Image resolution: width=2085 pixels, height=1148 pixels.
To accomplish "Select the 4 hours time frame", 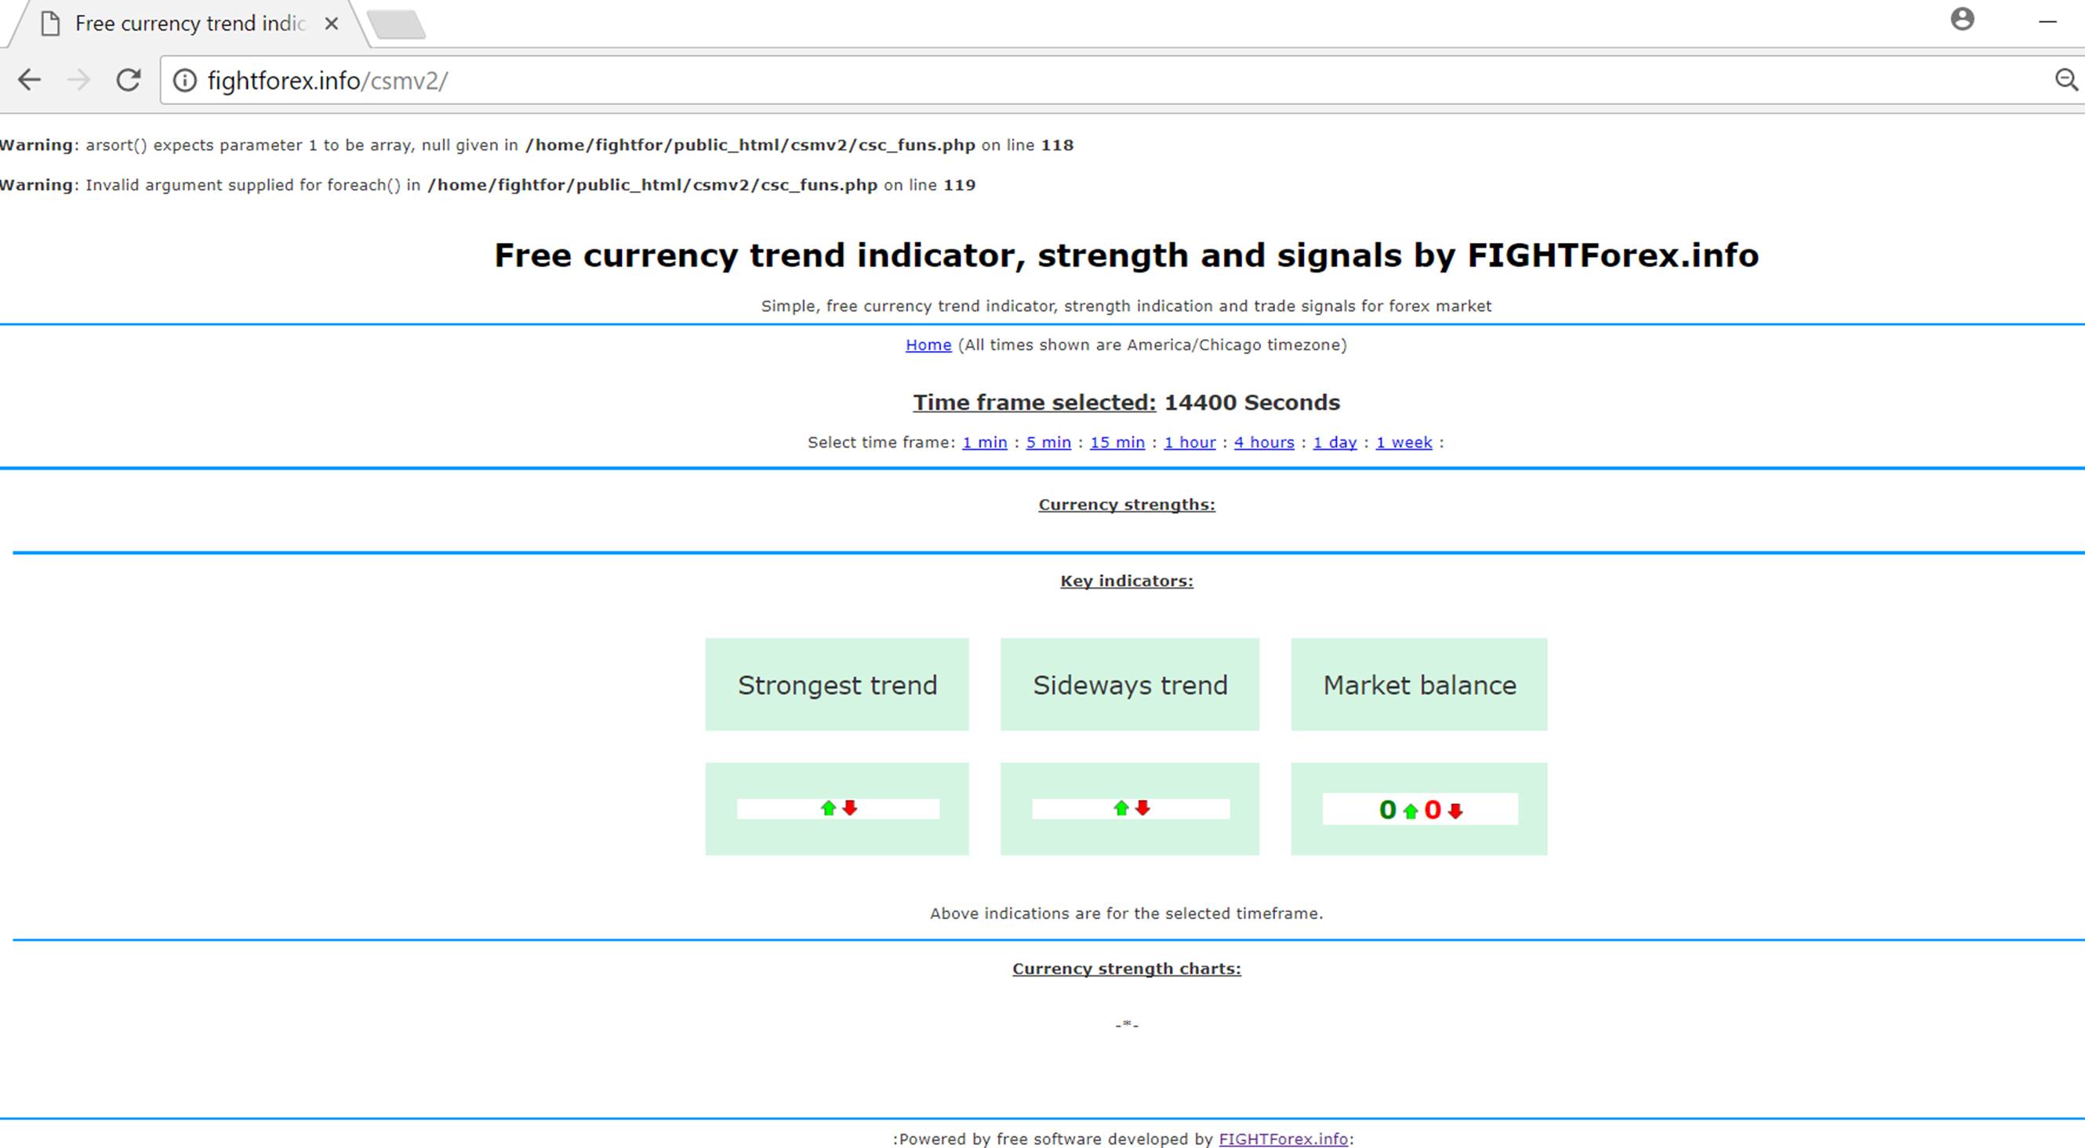I will 1263,443.
